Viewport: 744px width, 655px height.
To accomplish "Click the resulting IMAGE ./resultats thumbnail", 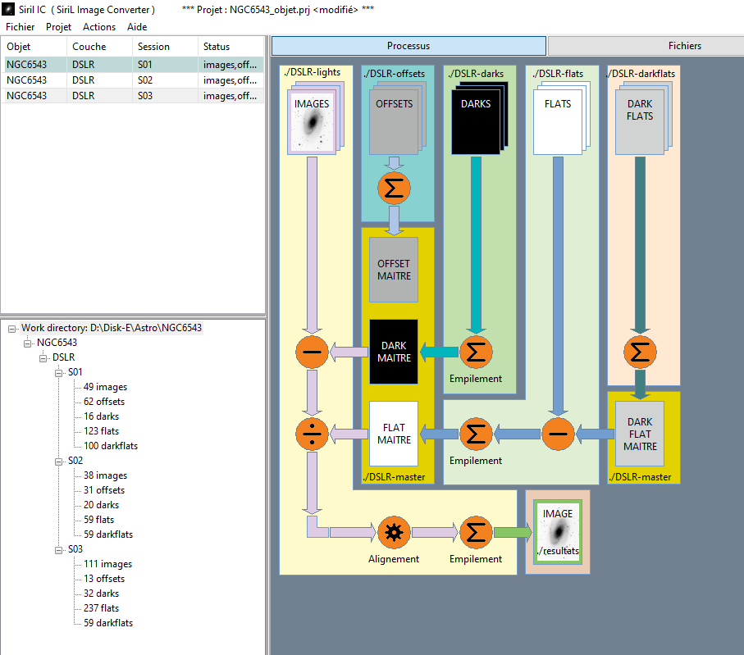I will tap(558, 532).
